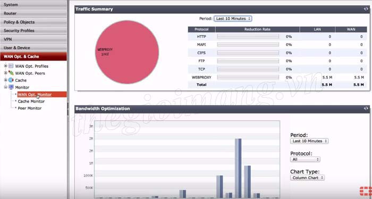Open the Router menu section
The height and width of the screenshot is (199, 372).
coord(33,13)
